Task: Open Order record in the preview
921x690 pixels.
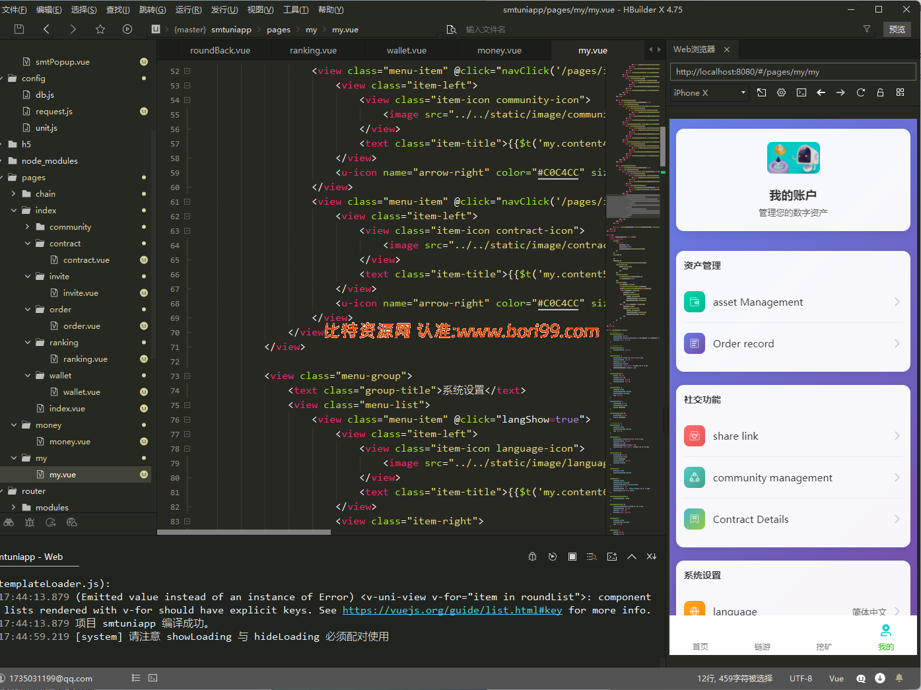Action: click(x=793, y=344)
